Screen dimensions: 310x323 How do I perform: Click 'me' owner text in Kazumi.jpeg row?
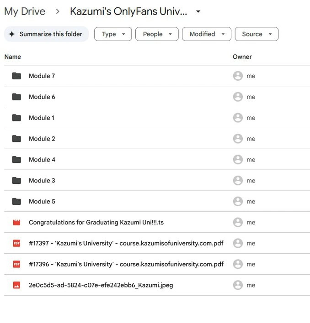tap(251, 286)
